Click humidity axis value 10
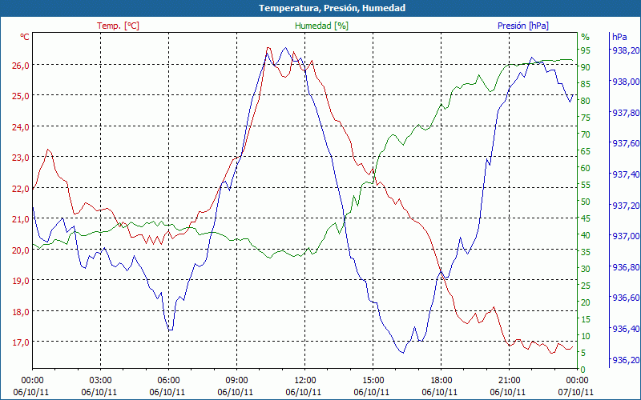The width and height of the screenshot is (641, 400). click(x=586, y=336)
